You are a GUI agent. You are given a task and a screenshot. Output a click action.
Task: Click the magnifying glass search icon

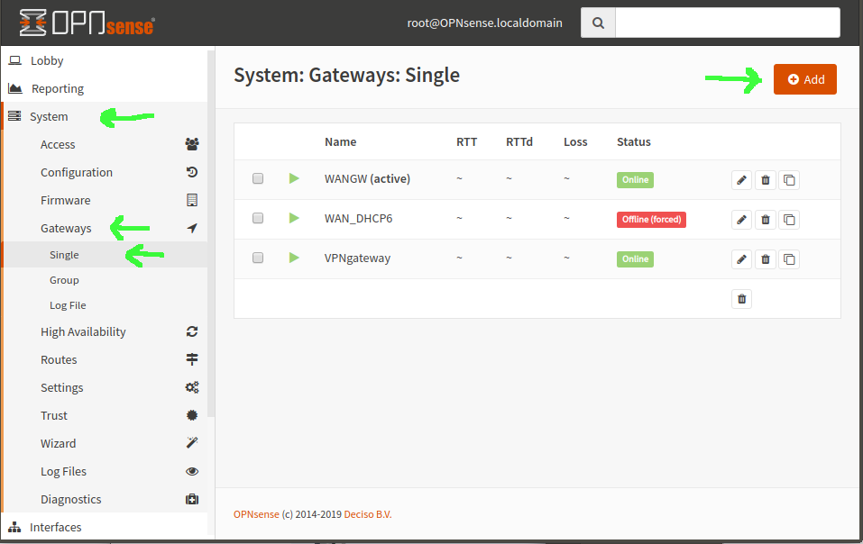(597, 22)
